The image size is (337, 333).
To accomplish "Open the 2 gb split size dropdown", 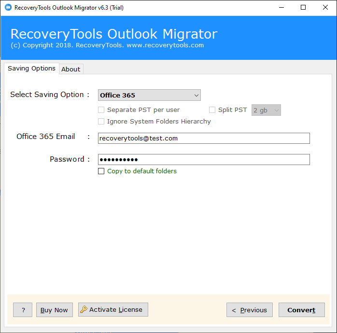I will pos(266,110).
